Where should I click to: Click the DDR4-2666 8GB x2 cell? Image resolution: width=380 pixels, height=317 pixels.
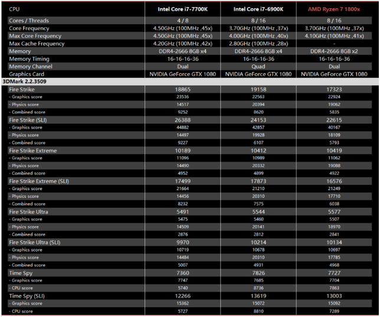coord(334,51)
